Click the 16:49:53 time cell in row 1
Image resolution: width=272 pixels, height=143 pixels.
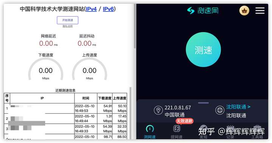86,108
